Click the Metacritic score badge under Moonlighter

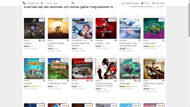point(136,81)
